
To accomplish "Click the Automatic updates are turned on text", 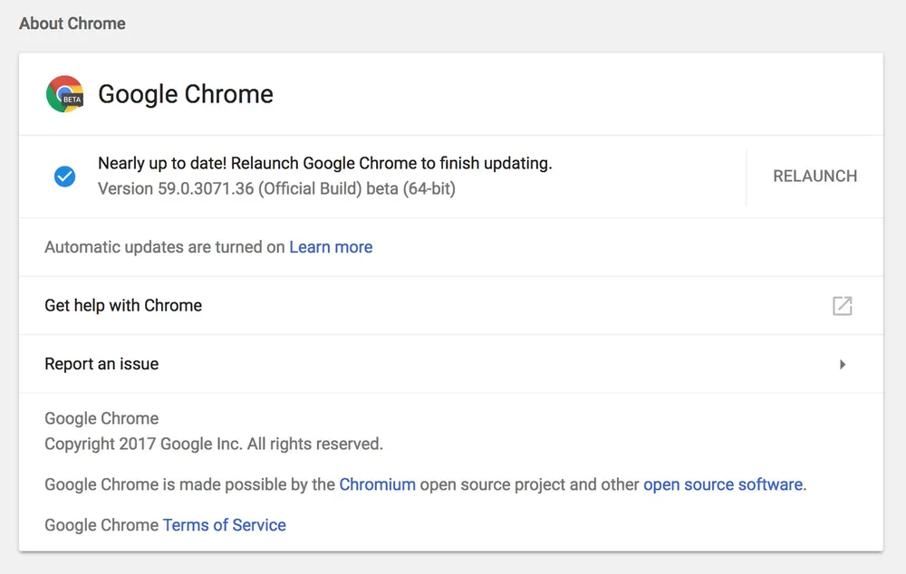I will pyautogui.click(x=165, y=247).
